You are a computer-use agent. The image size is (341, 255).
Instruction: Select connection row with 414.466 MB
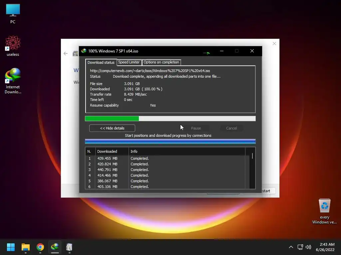point(165,175)
